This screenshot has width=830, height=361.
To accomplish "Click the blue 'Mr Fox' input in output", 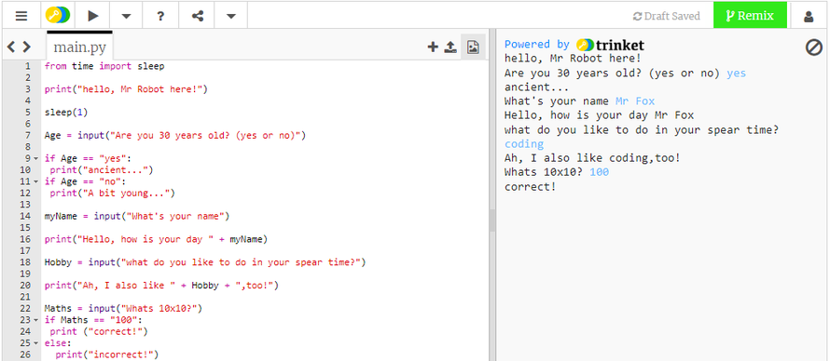I will click(x=635, y=101).
